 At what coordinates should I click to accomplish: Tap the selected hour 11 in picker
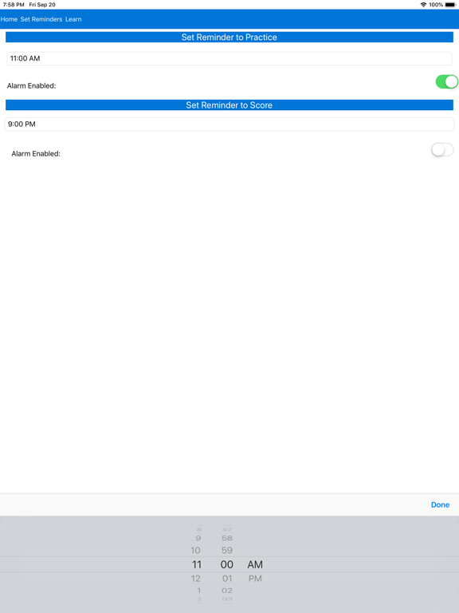coord(197,564)
